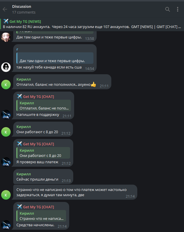Open quoted reply Отплатил, баланс не попо...

(x=44, y=105)
